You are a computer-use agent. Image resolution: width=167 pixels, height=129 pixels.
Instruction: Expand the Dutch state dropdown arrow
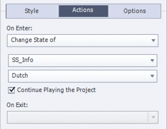(152, 76)
